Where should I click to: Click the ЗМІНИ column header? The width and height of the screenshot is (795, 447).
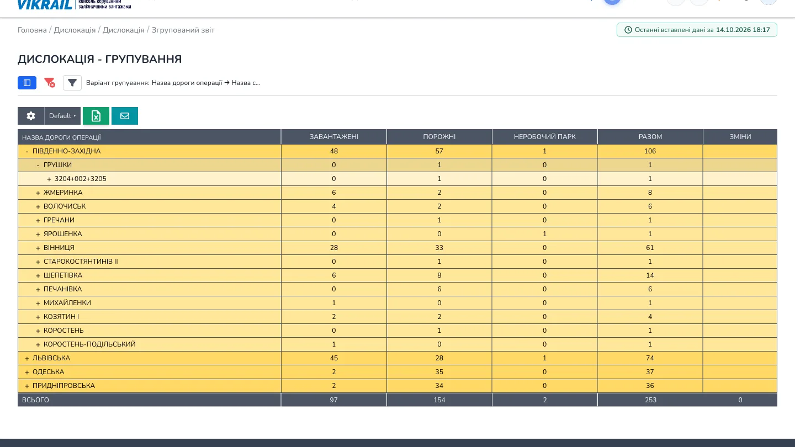click(x=740, y=137)
